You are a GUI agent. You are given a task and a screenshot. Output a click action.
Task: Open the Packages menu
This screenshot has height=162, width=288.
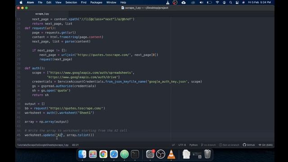(x=96, y=2)
